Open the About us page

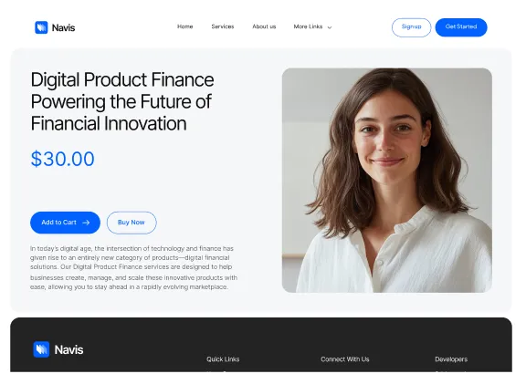(264, 26)
